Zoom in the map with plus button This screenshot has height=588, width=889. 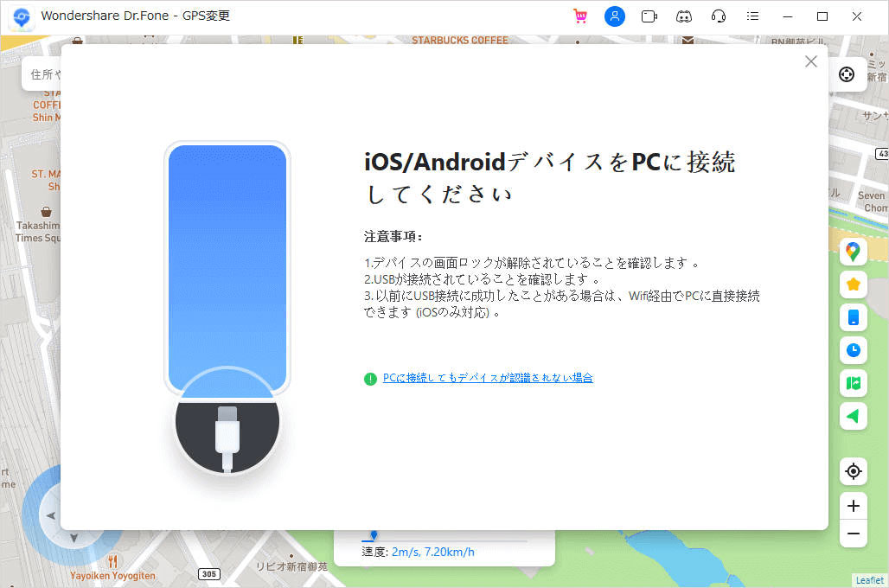(x=854, y=506)
